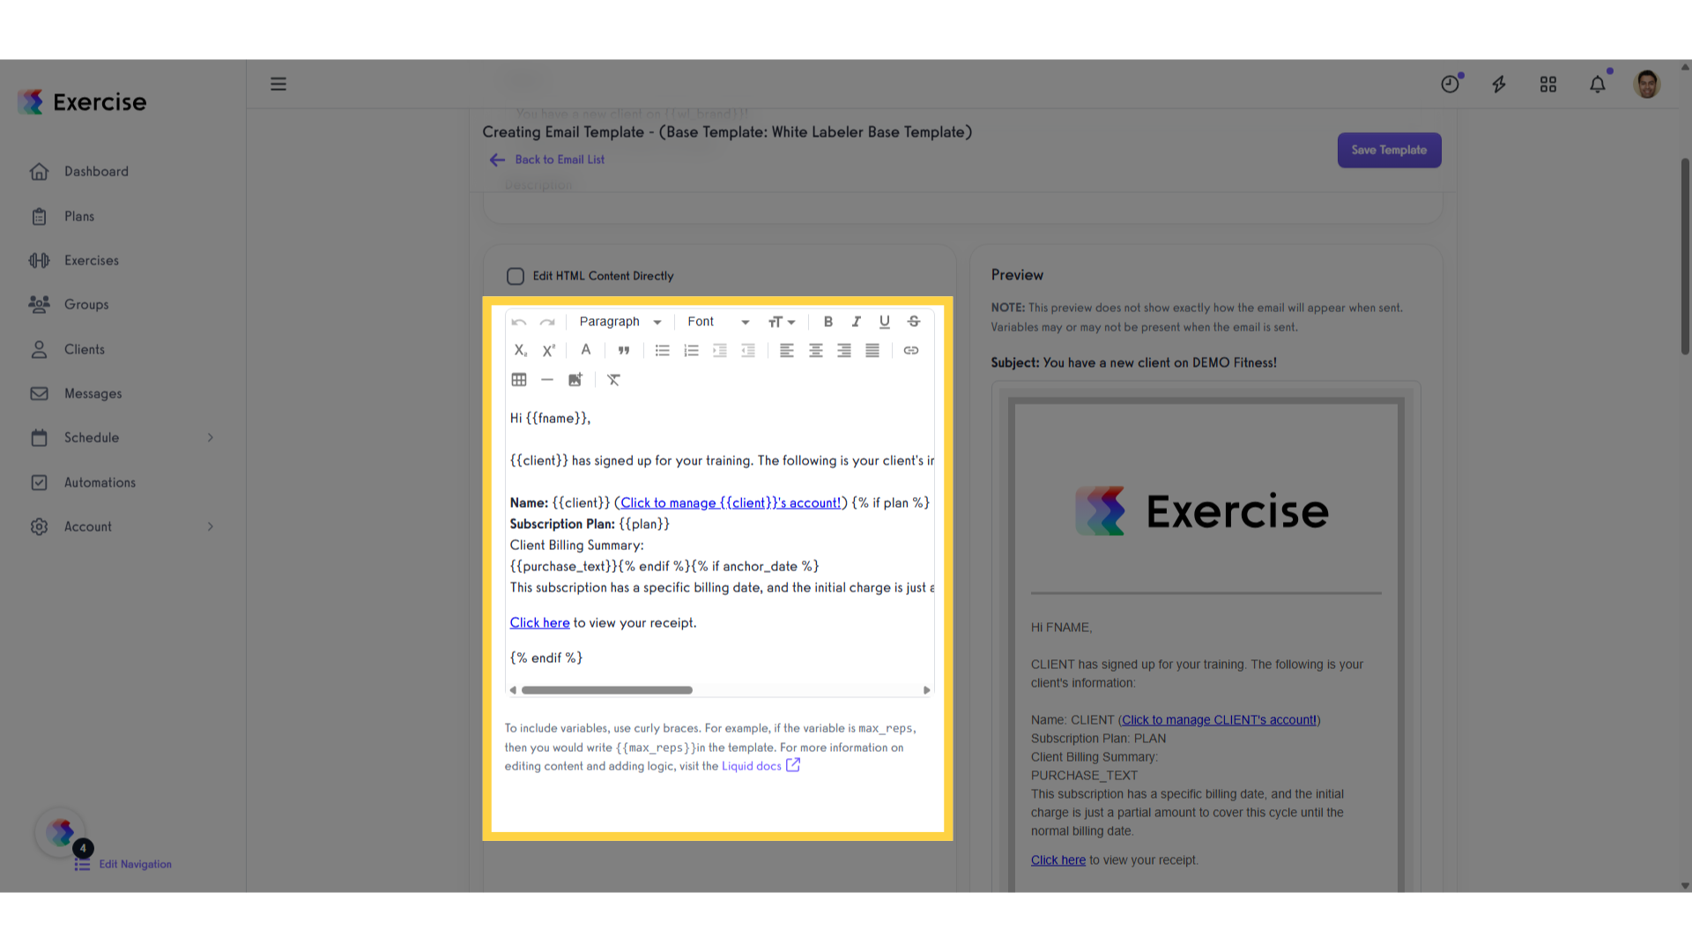Open the notifications bell
Screen dimensions: 1692x952
click(1598, 84)
